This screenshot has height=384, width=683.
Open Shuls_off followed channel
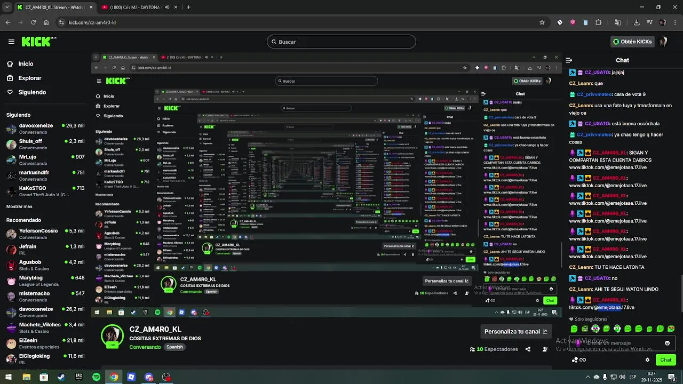pos(45,144)
